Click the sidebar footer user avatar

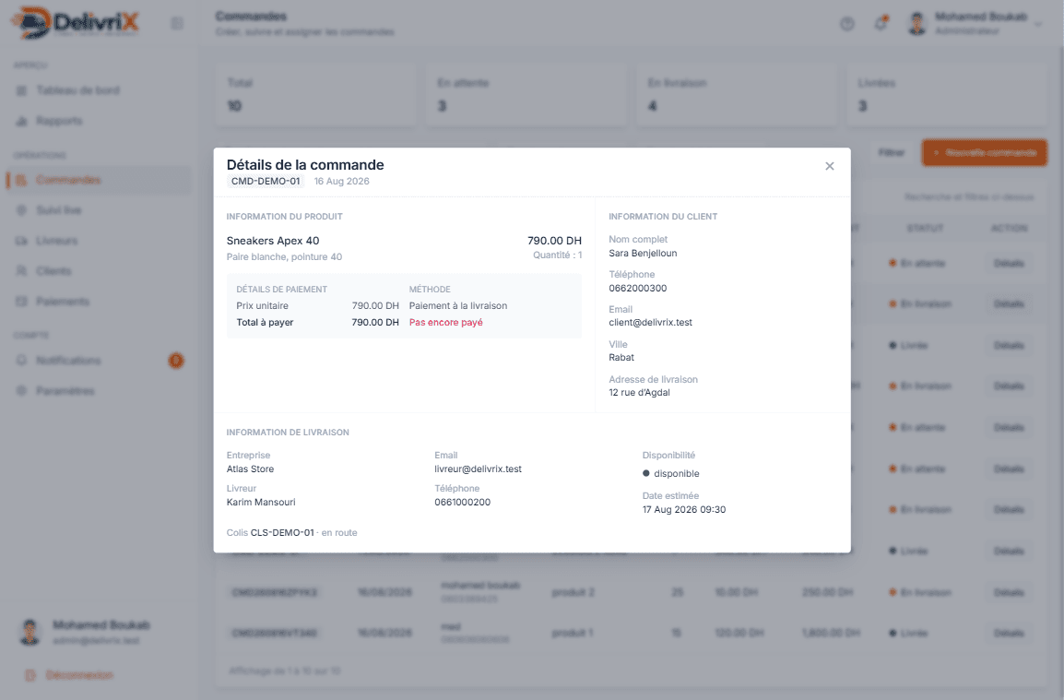(x=30, y=632)
